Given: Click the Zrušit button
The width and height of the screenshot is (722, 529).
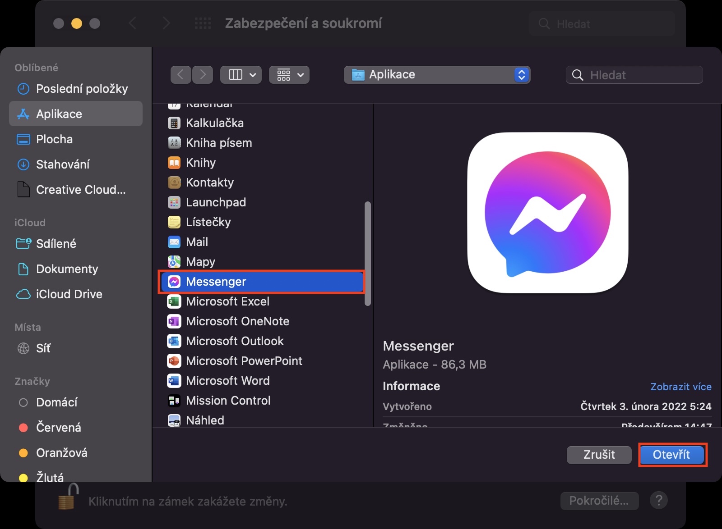Looking at the screenshot, I should 599,455.
